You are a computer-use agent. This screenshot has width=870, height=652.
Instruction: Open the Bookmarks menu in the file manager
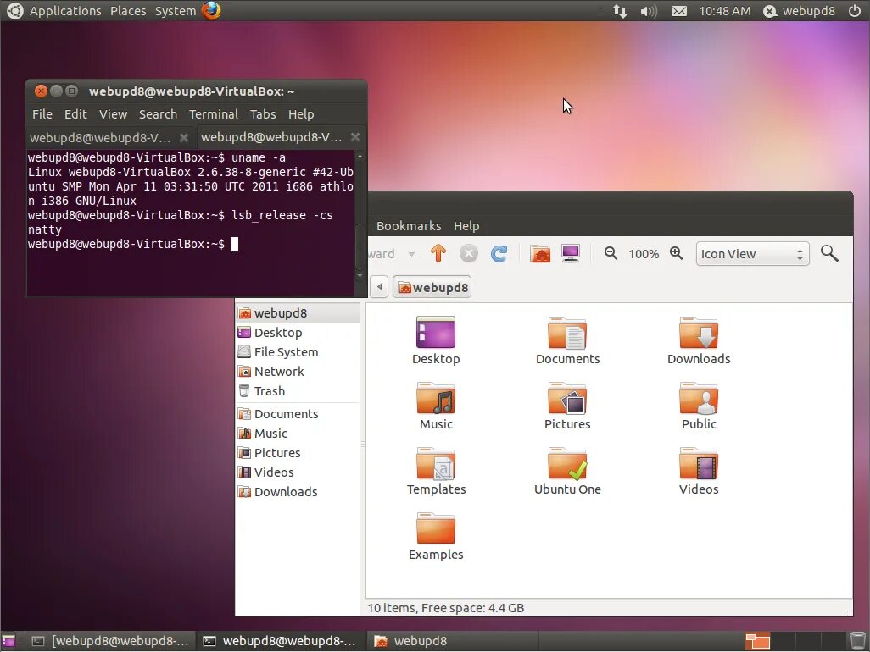[x=409, y=226]
